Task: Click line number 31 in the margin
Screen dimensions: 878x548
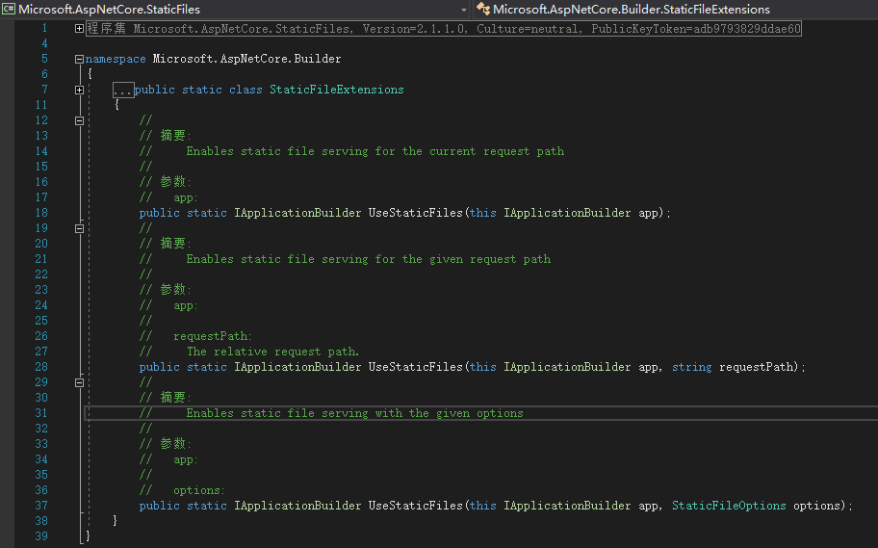Action: point(41,413)
